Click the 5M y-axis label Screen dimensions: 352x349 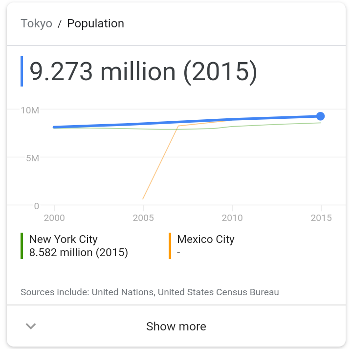click(33, 158)
